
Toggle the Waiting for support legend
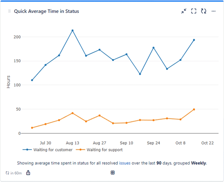pyautogui.click(x=104, y=150)
